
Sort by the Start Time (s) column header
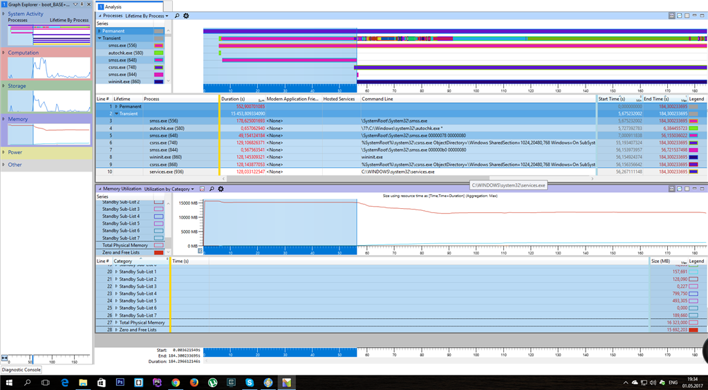click(x=620, y=99)
